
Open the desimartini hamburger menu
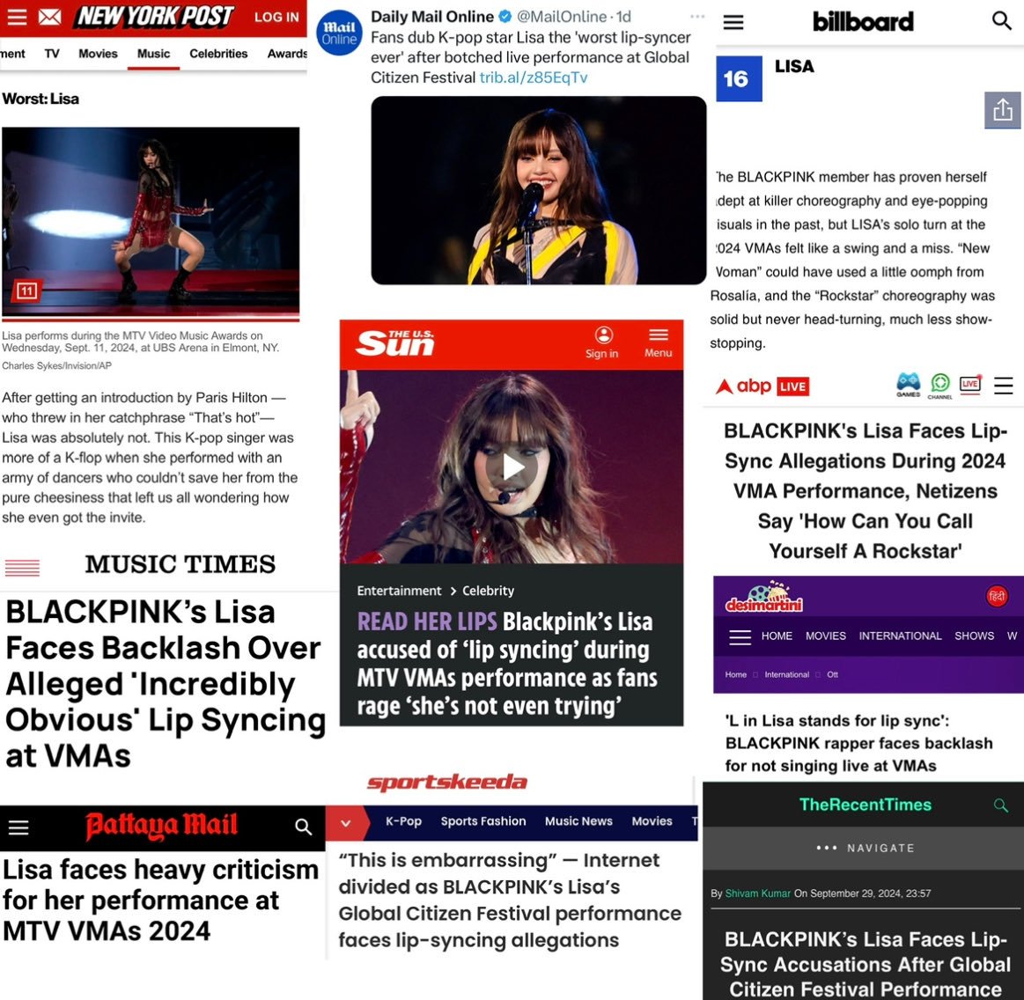pyautogui.click(x=740, y=636)
